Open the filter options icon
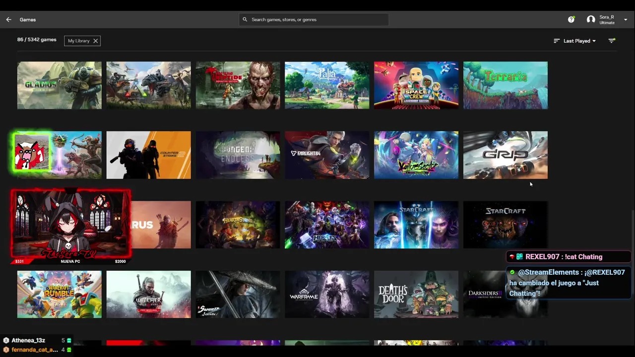This screenshot has width=635, height=357. point(612,41)
